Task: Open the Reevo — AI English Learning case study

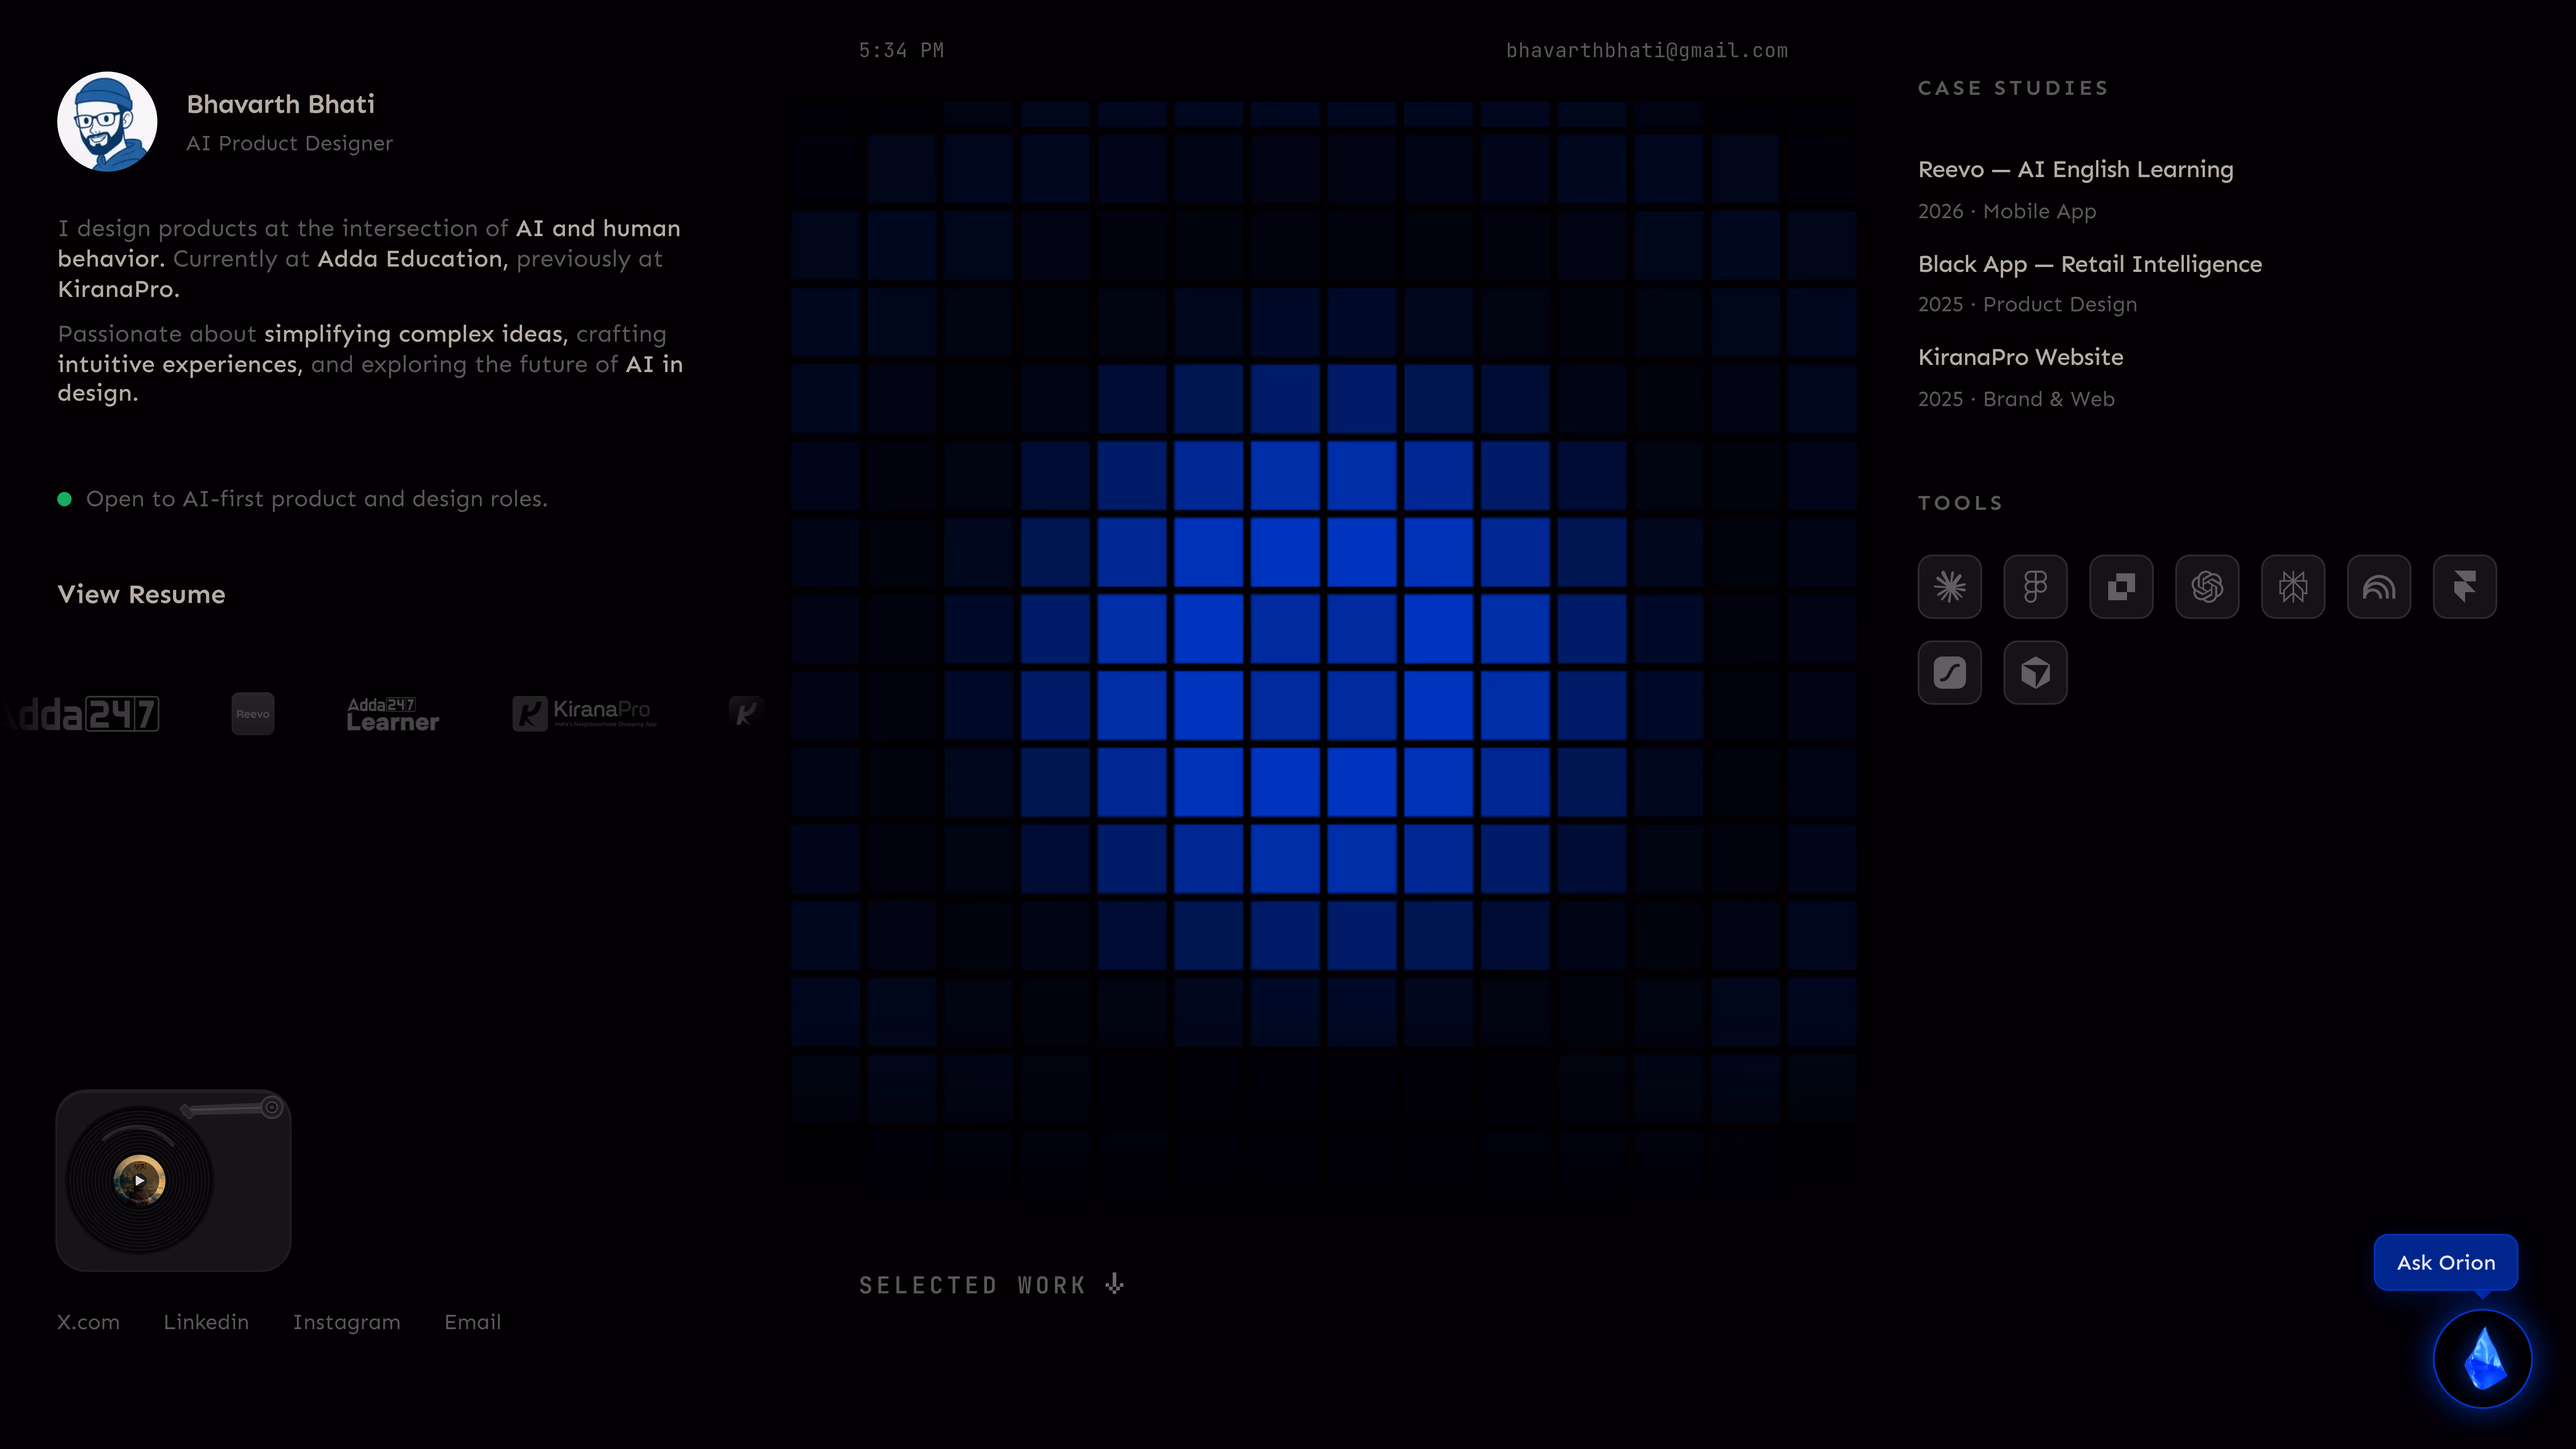Action: 2075,170
